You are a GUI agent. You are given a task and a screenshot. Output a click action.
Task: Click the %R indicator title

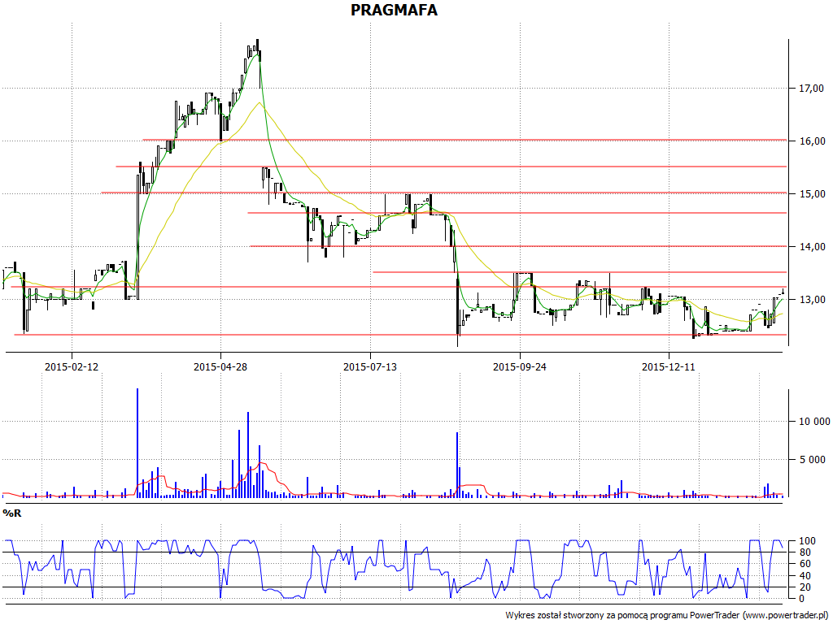pyautogui.click(x=12, y=513)
